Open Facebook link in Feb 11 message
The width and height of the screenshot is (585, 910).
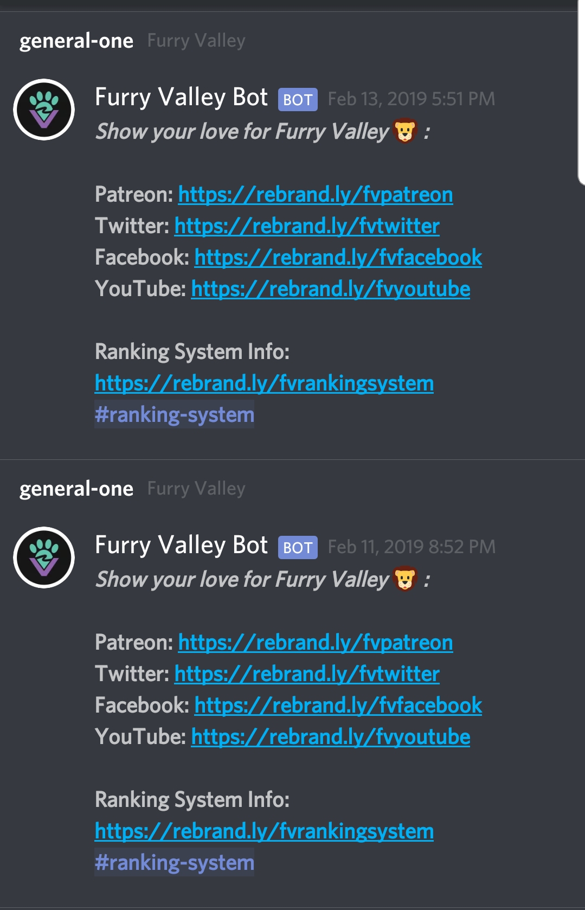click(x=338, y=706)
